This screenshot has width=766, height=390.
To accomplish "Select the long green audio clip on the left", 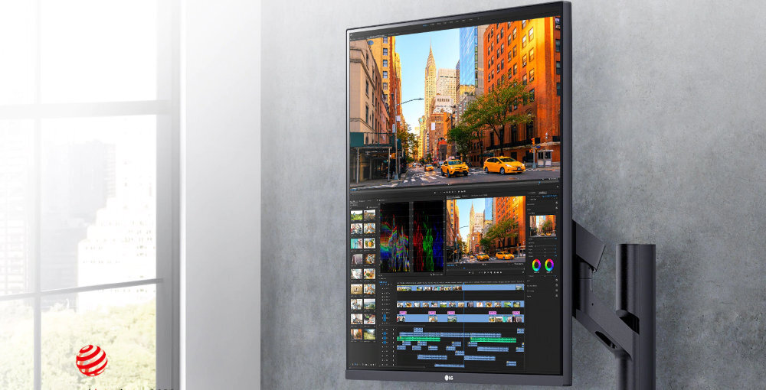I will [419, 338].
